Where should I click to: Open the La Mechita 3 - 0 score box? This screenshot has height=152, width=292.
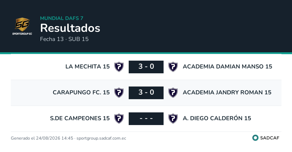[x=146, y=67]
